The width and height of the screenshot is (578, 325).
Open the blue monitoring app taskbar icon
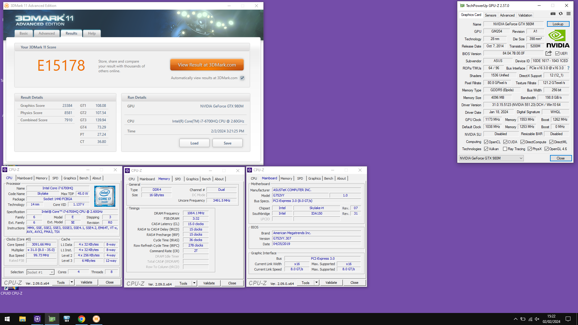click(x=67, y=319)
